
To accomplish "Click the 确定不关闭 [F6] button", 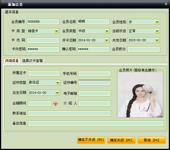I will pos(91,140).
